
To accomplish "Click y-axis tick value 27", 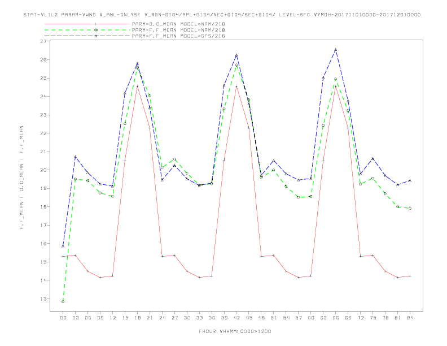I will coord(43,41).
